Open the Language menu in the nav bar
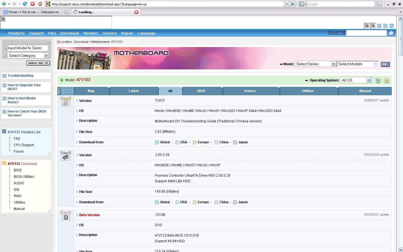This screenshot has height=252, width=403. pos(146,33)
